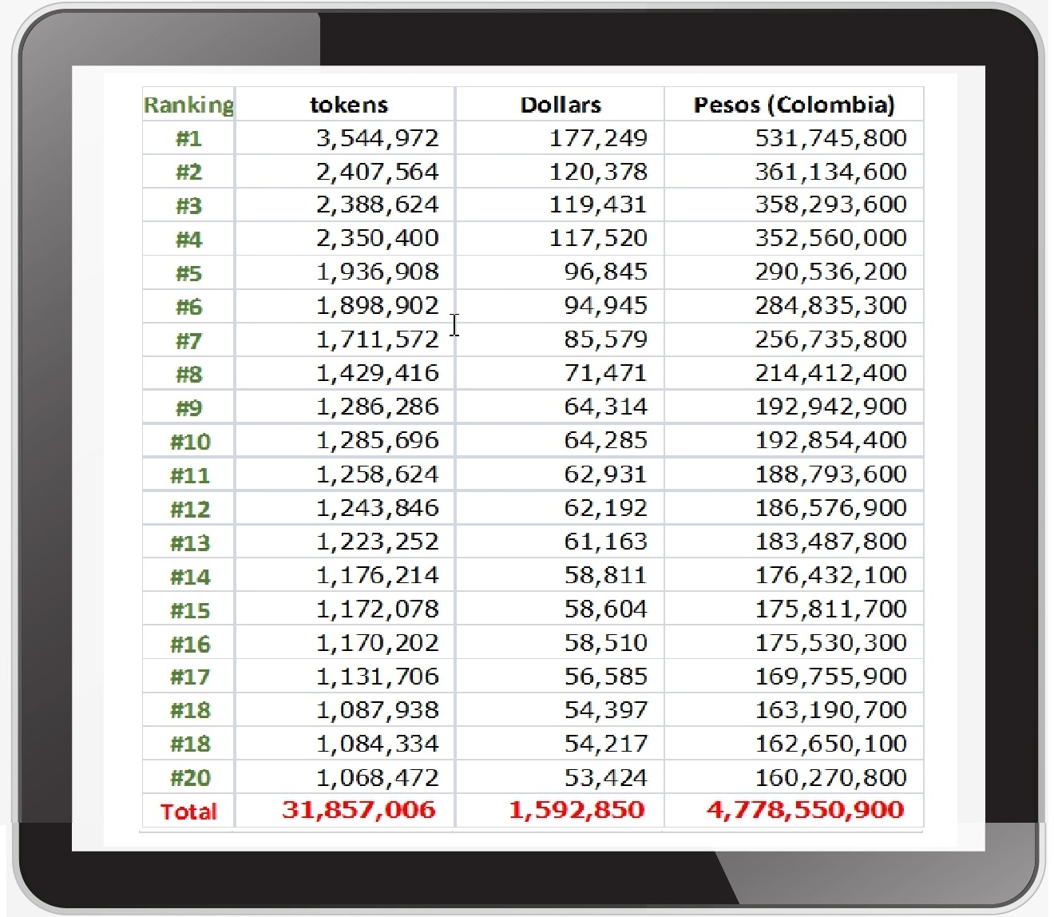Click dollars value 119,431

[x=598, y=205]
